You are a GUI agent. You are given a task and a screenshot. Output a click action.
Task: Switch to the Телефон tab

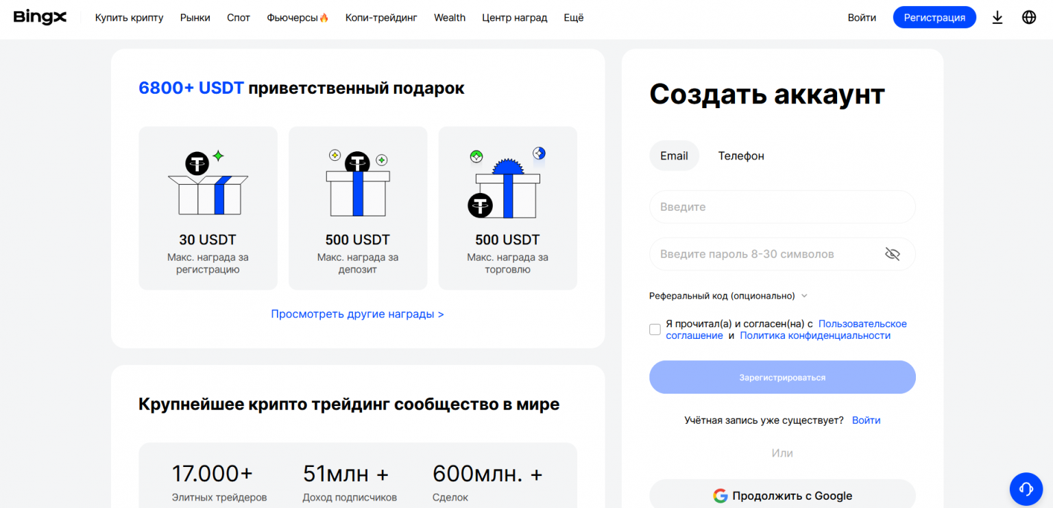740,156
